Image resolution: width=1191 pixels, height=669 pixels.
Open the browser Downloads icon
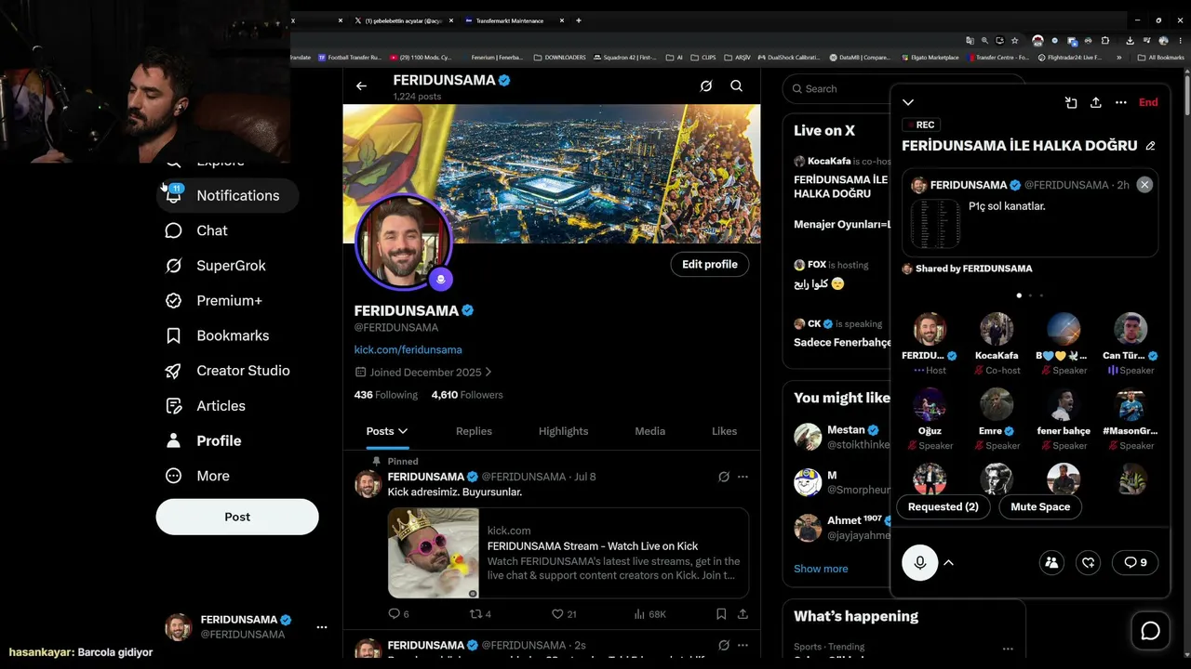(1130, 41)
